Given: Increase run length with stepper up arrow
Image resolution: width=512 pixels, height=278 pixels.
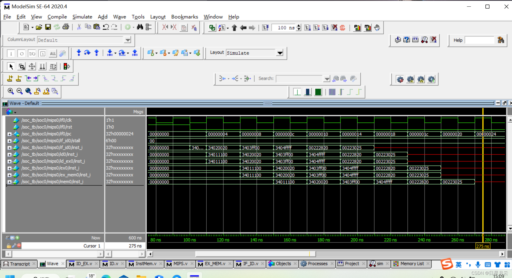Looking at the screenshot, I should (x=299, y=26).
